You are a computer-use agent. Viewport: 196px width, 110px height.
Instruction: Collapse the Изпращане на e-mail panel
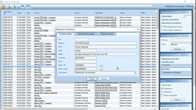point(190,105)
